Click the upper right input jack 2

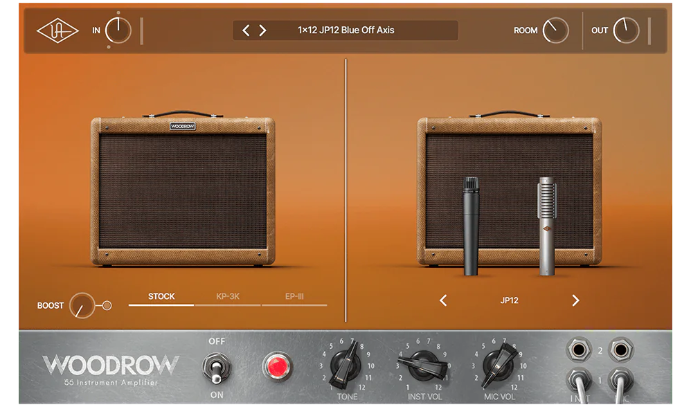click(x=621, y=350)
